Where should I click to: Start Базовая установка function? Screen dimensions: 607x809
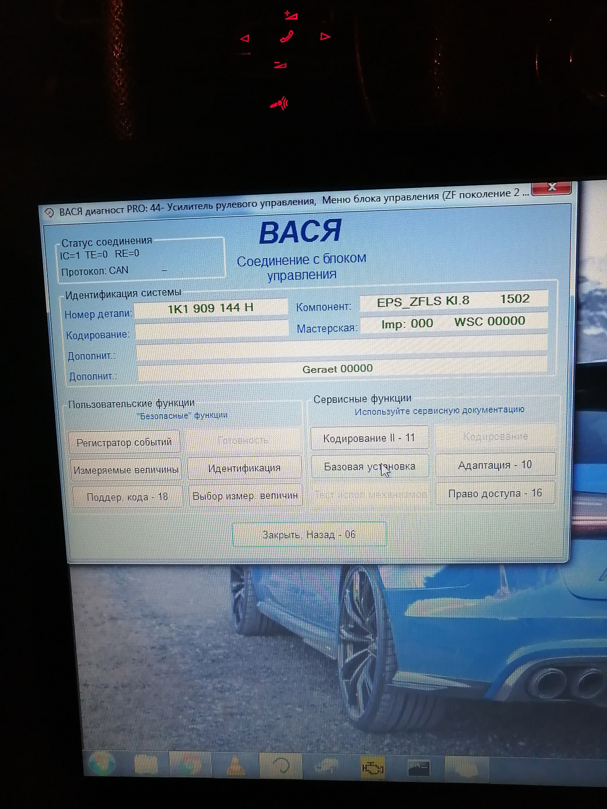369,466
